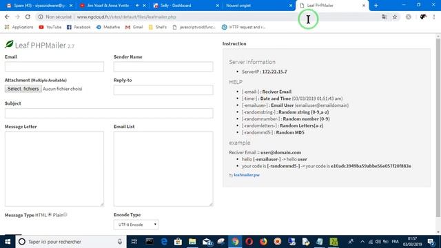Image resolution: width=441 pixels, height=248 pixels.
Task: Mute the Jim Yosef tab audio icon
Action: point(137,6)
